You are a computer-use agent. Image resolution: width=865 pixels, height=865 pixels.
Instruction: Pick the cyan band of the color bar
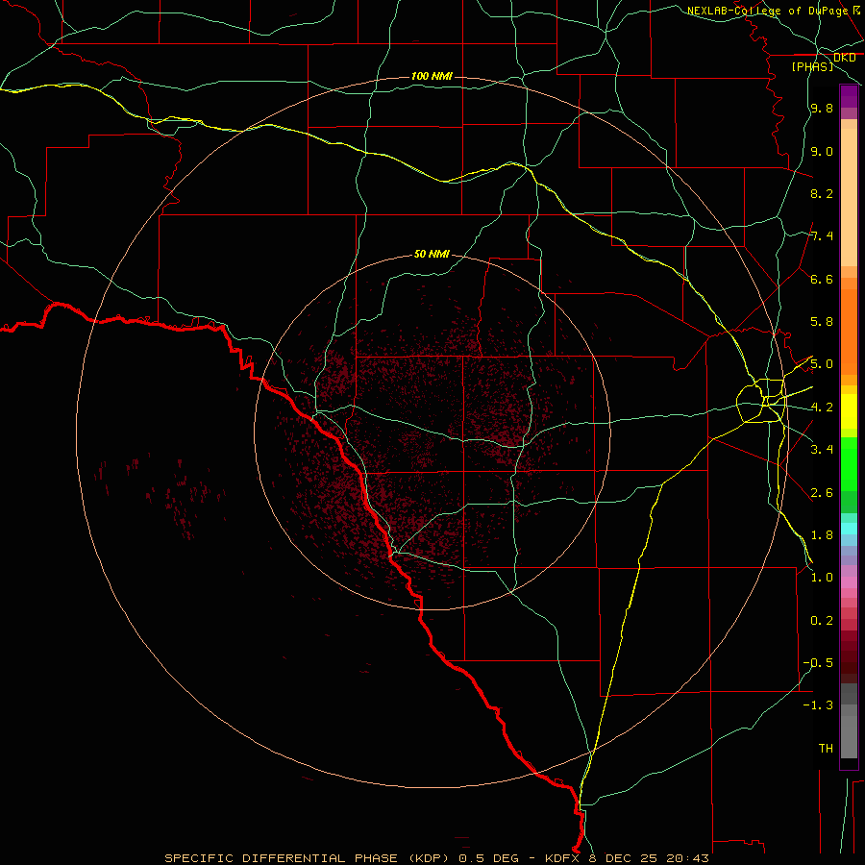pos(849,529)
